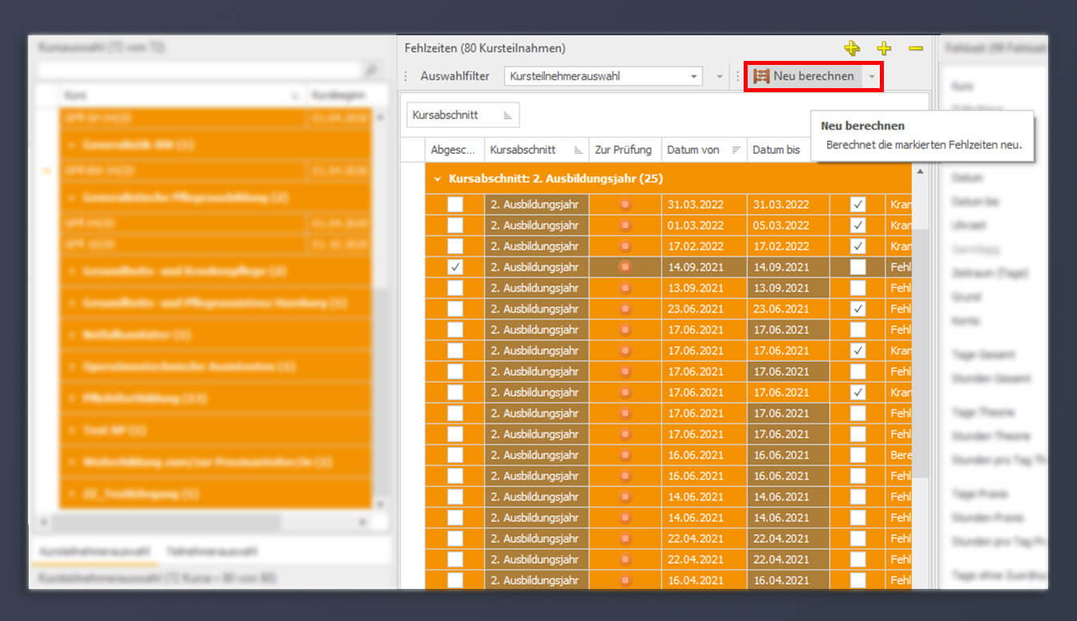The image size is (1077, 621).
Task: Switch to the Kursteilnehmerauswahl bottom tab
Action: click(95, 551)
